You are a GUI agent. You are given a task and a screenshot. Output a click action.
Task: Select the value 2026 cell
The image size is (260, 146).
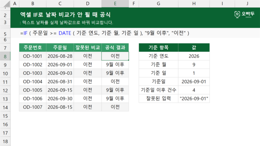(x=194, y=56)
